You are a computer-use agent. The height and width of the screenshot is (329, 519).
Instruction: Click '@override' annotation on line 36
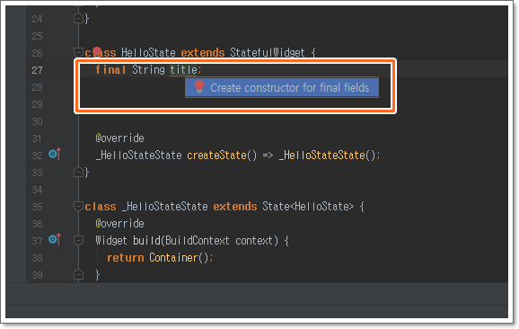tap(119, 223)
